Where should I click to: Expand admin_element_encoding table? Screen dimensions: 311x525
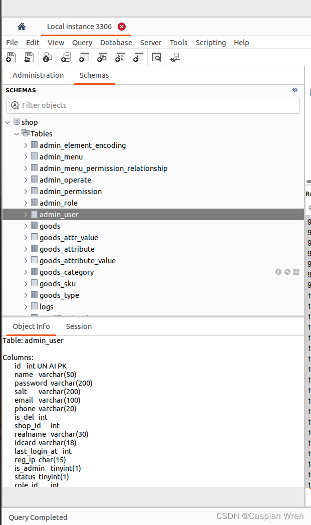pos(26,145)
